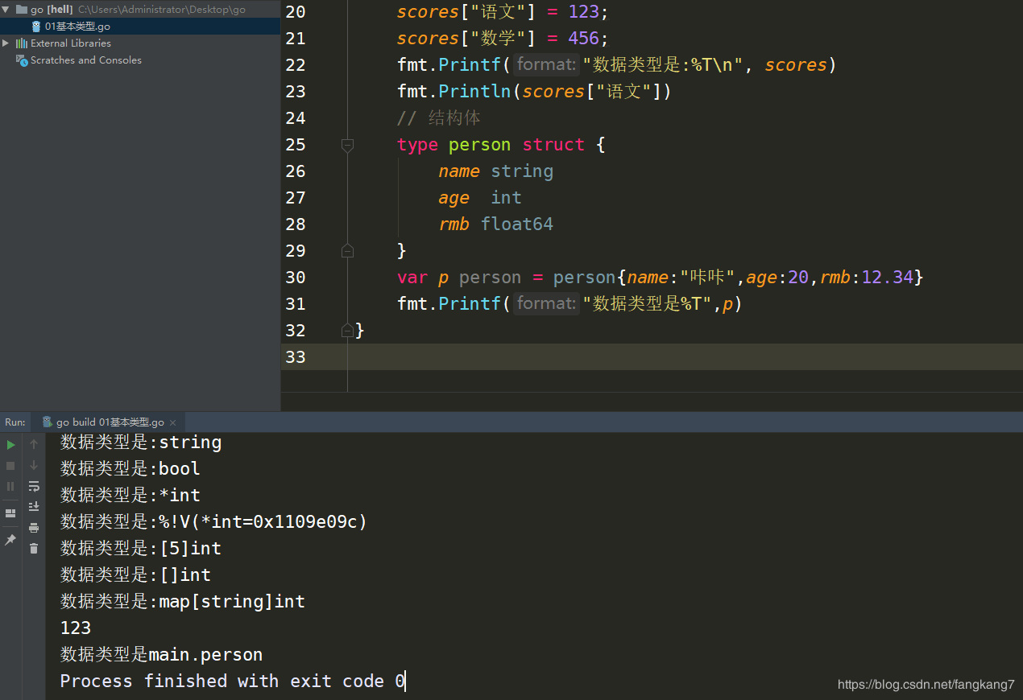Screen dimensions: 1023x700
Task: Click the value 456 on line 21
Action: [x=584, y=39]
